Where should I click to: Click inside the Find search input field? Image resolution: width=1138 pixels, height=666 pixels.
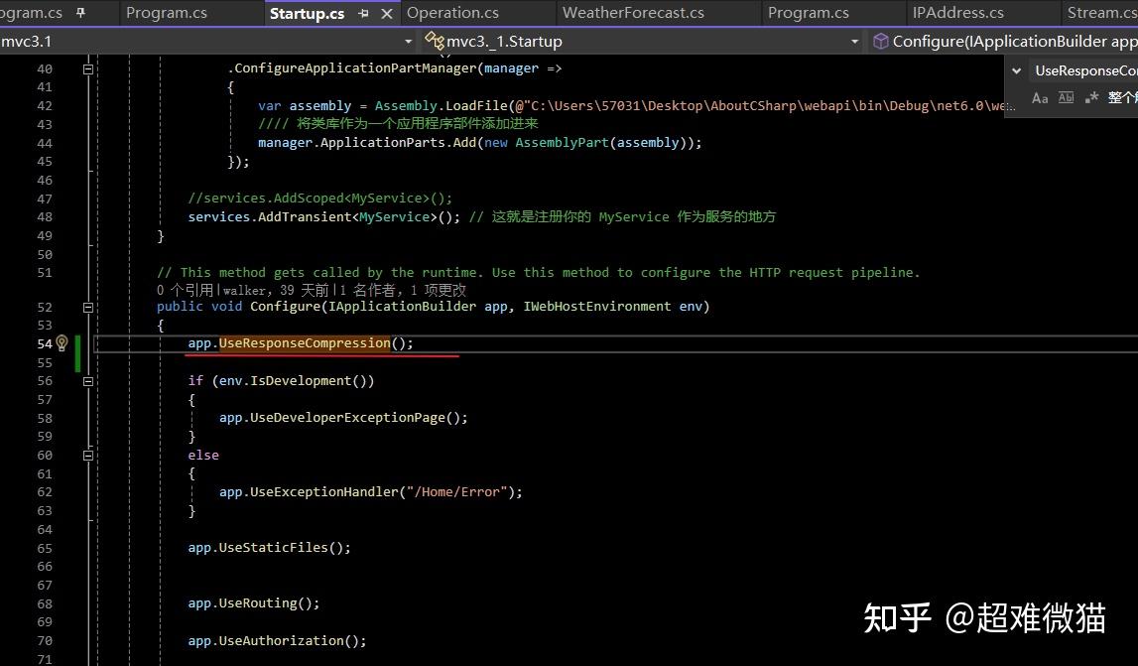(1086, 70)
